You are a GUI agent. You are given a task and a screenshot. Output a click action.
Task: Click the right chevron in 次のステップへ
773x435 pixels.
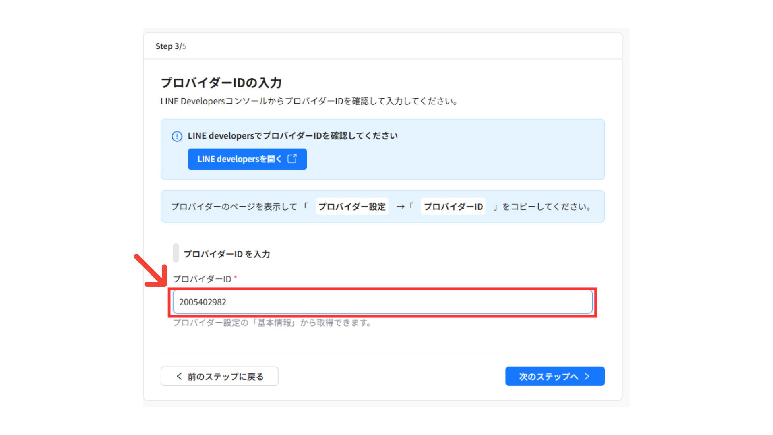[587, 376]
